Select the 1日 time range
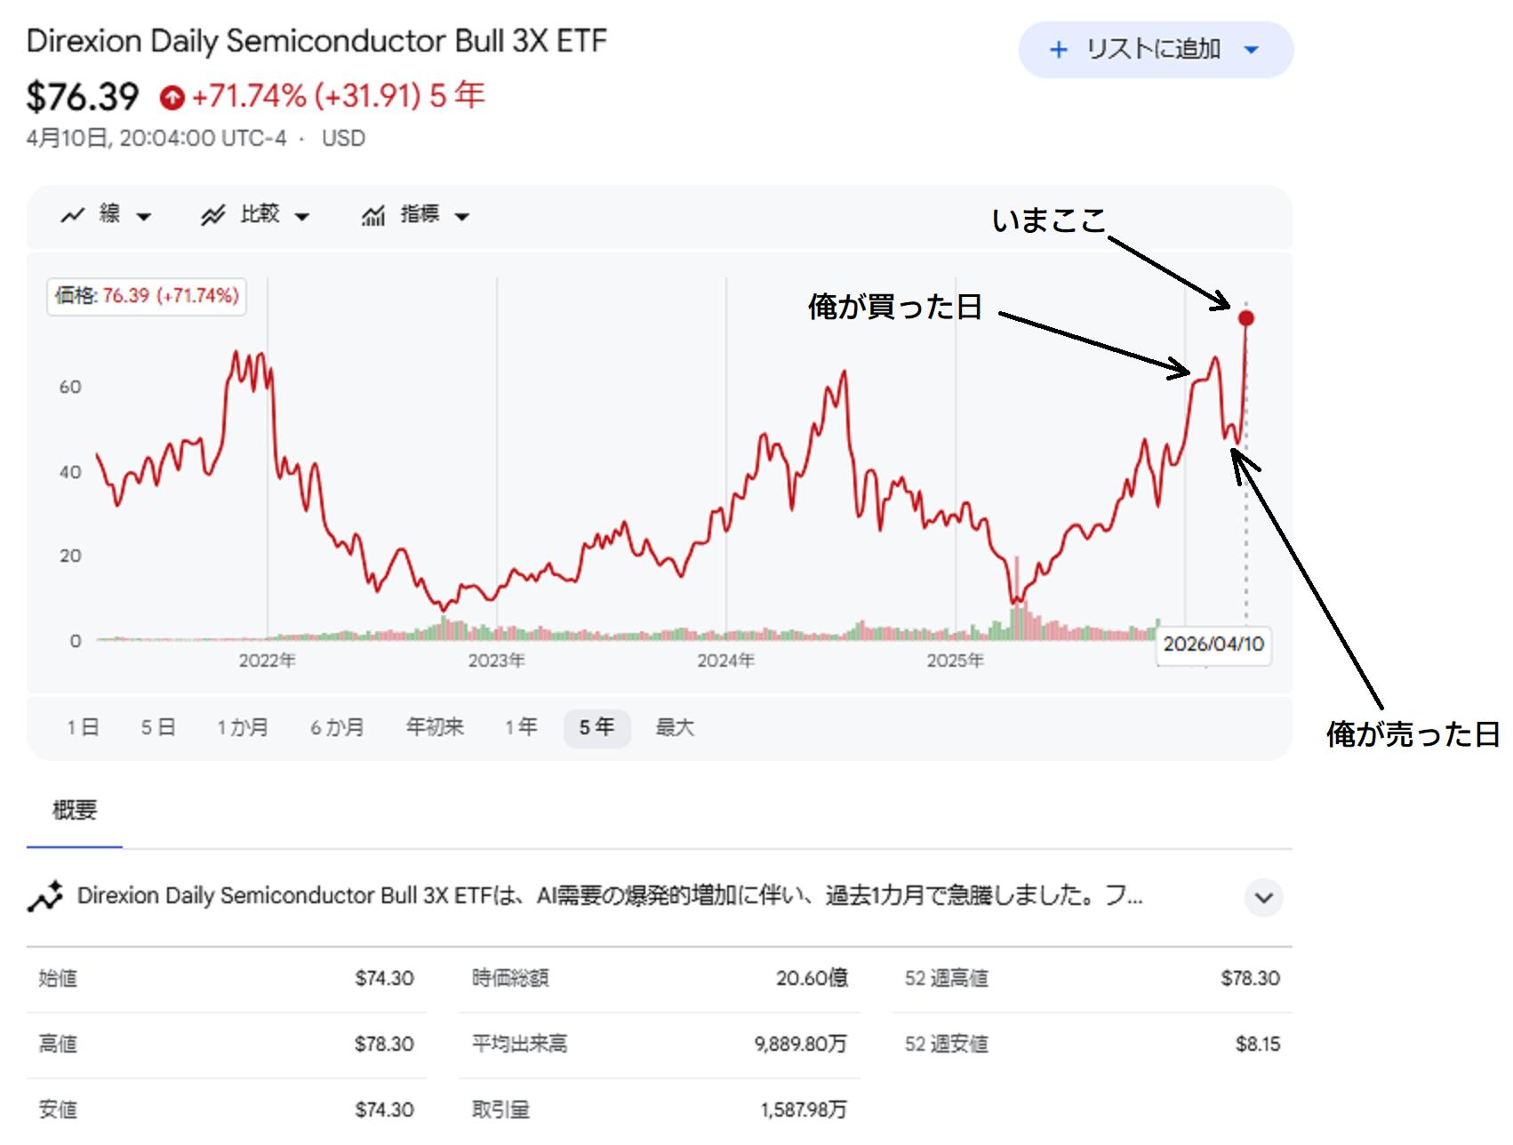Viewport: 1513px width, 1145px height. click(x=83, y=727)
